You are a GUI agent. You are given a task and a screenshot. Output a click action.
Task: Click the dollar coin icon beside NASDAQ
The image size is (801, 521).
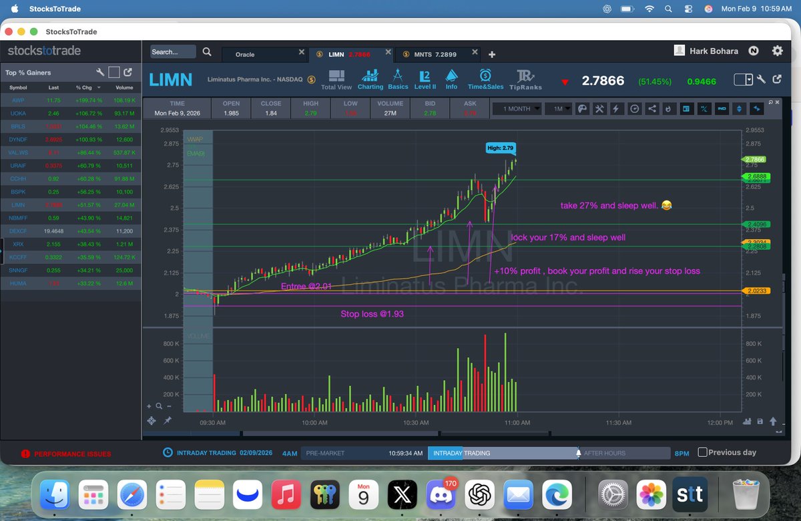click(311, 79)
